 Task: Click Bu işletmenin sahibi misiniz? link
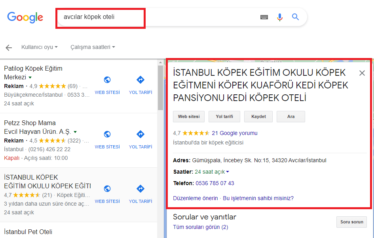pos(258,198)
